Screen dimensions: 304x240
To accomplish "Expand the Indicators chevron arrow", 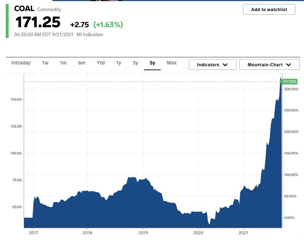I will tap(225, 65).
